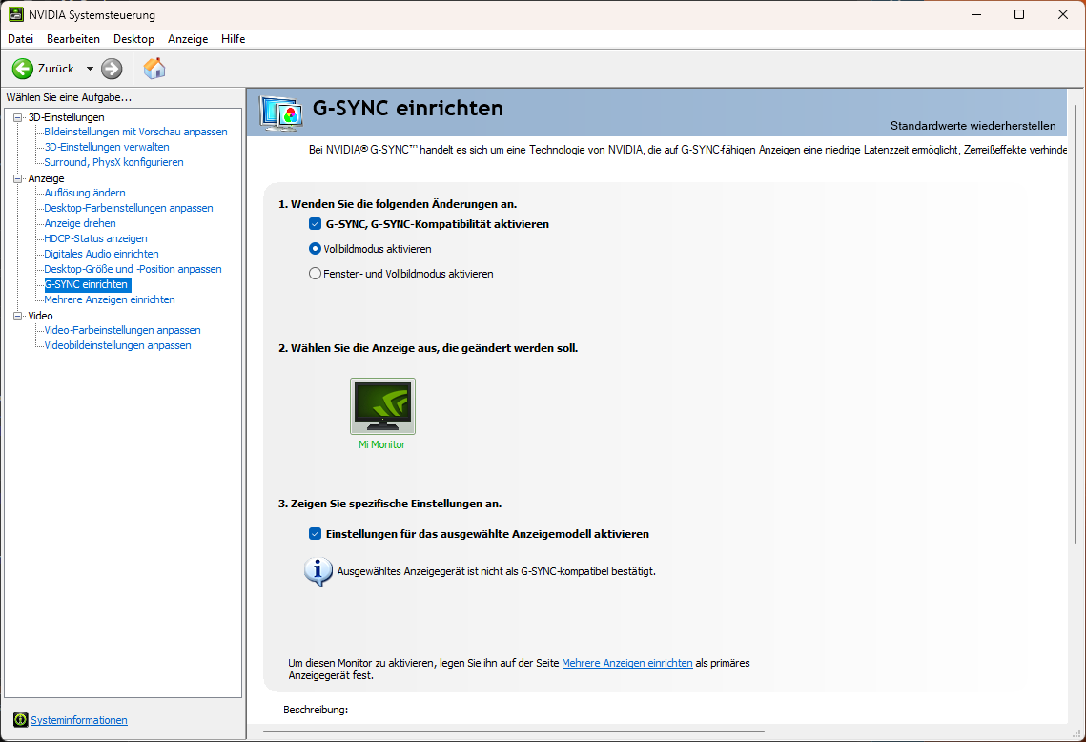This screenshot has height=742, width=1086.
Task: Click the Video category label in the tree
Action: click(x=40, y=316)
